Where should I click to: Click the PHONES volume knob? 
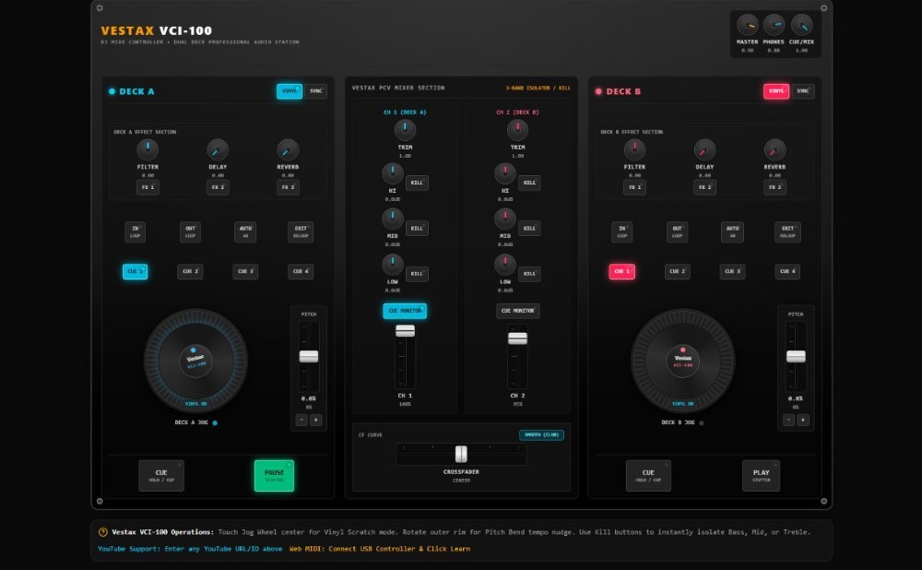774,25
